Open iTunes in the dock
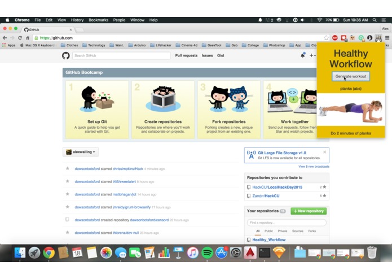The width and height of the screenshot is (392, 279). point(192,252)
